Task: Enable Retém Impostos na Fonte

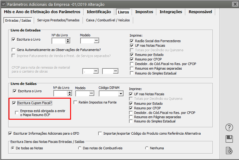Action: pos(75,103)
